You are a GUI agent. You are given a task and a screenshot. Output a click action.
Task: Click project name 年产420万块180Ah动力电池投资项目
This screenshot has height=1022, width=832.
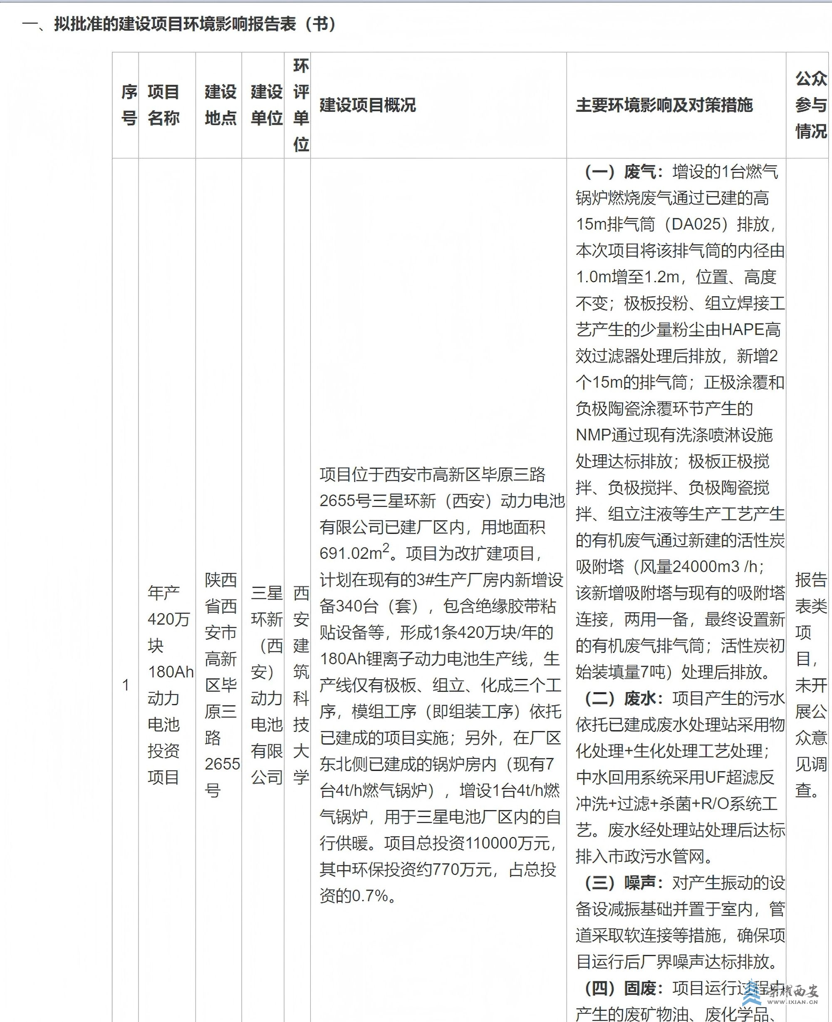(170, 685)
